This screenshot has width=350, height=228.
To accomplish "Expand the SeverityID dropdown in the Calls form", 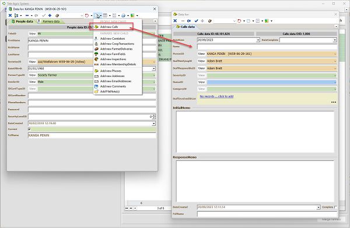I will (335, 75).
